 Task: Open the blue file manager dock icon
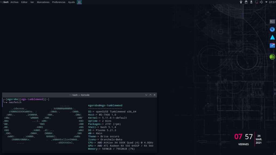pos(272,45)
